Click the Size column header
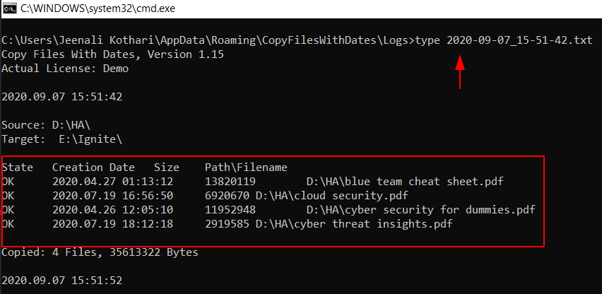 coord(167,167)
